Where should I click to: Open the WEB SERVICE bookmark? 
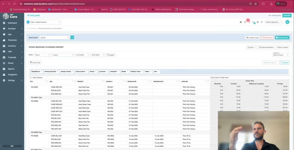pyautogui.click(x=118, y=9)
